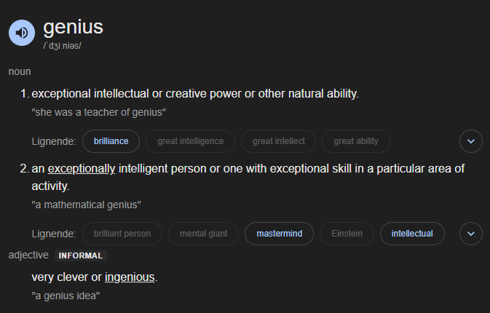Screen dimensions: 490x313
Task: Expand synonyms for the second noun definition
Action: click(471, 234)
